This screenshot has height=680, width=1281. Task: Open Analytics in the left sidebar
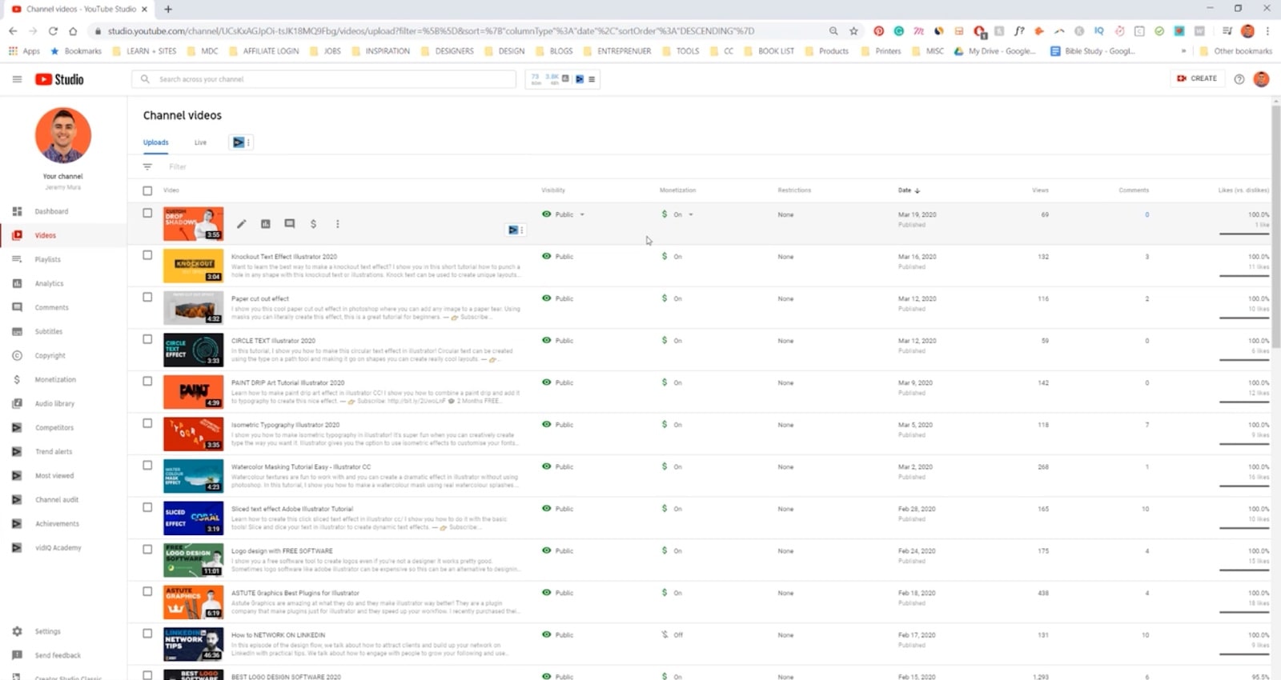(x=49, y=283)
